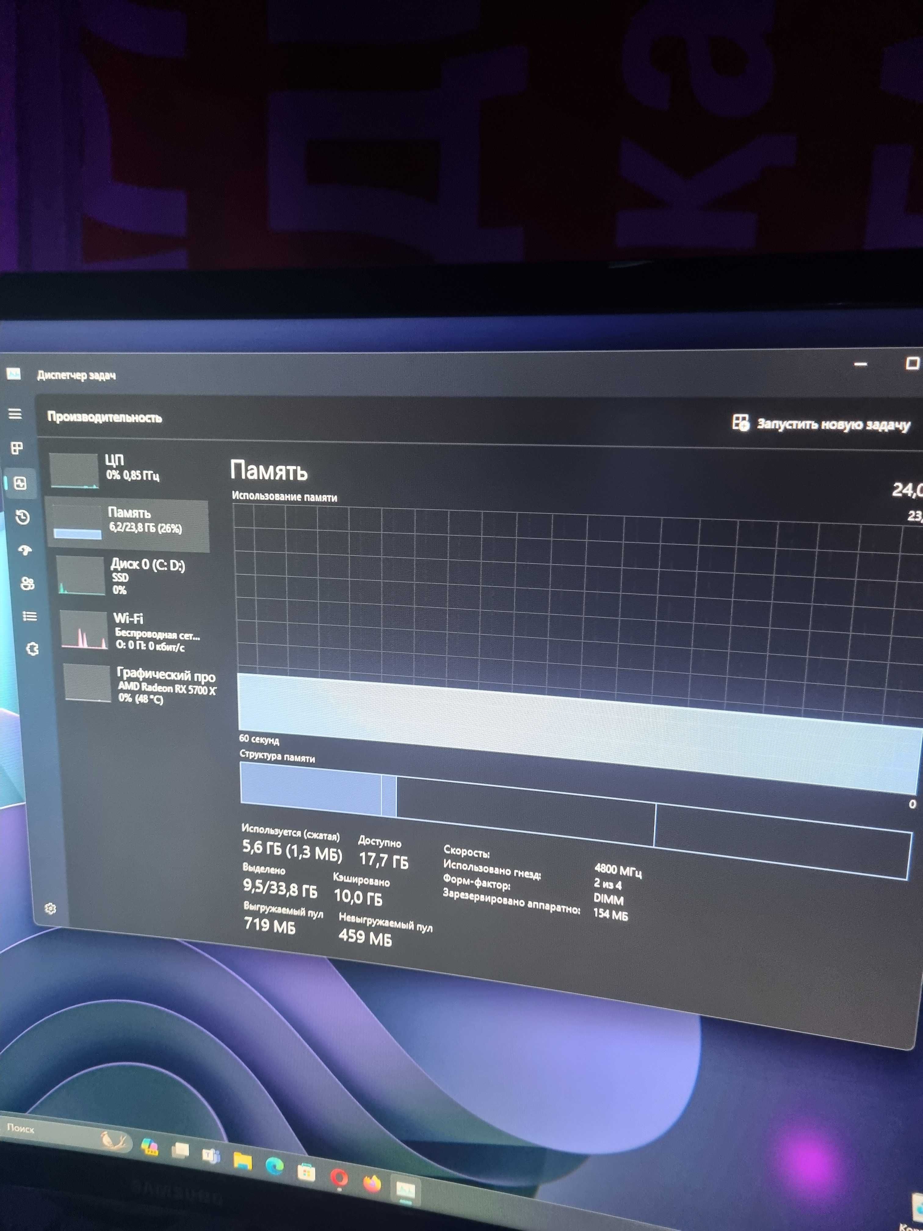
Task: Click the Диспетчер задач window title
Action: coord(76,375)
